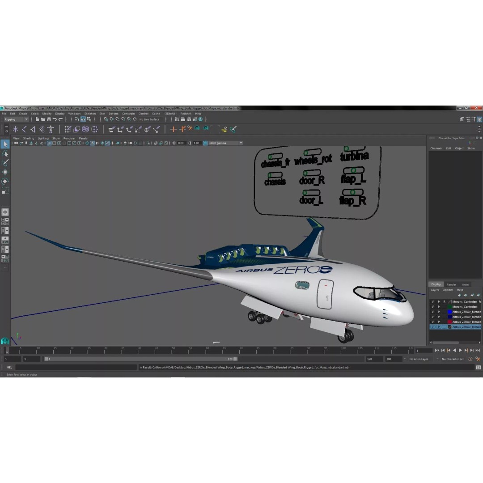Viewport: 483px width, 483px height.
Task: Toggle Use All Lights bulb icon
Action: (112, 143)
